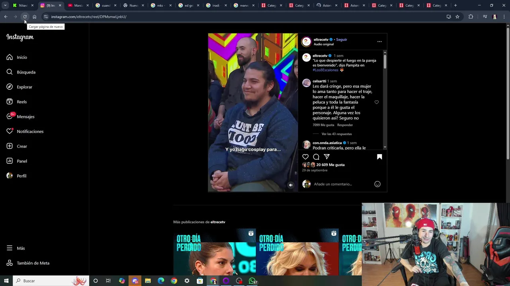510x286 pixels.
Task: Bookmark this page with star icon
Action: (x=457, y=17)
